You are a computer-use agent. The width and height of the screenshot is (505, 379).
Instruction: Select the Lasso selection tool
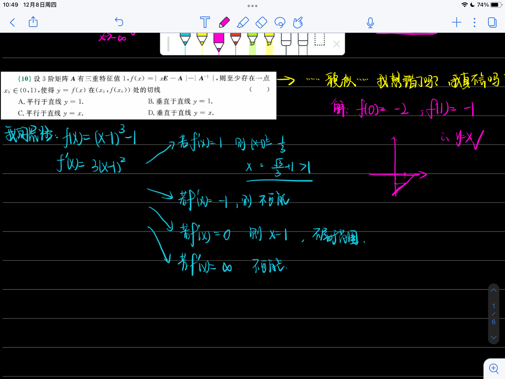(279, 22)
